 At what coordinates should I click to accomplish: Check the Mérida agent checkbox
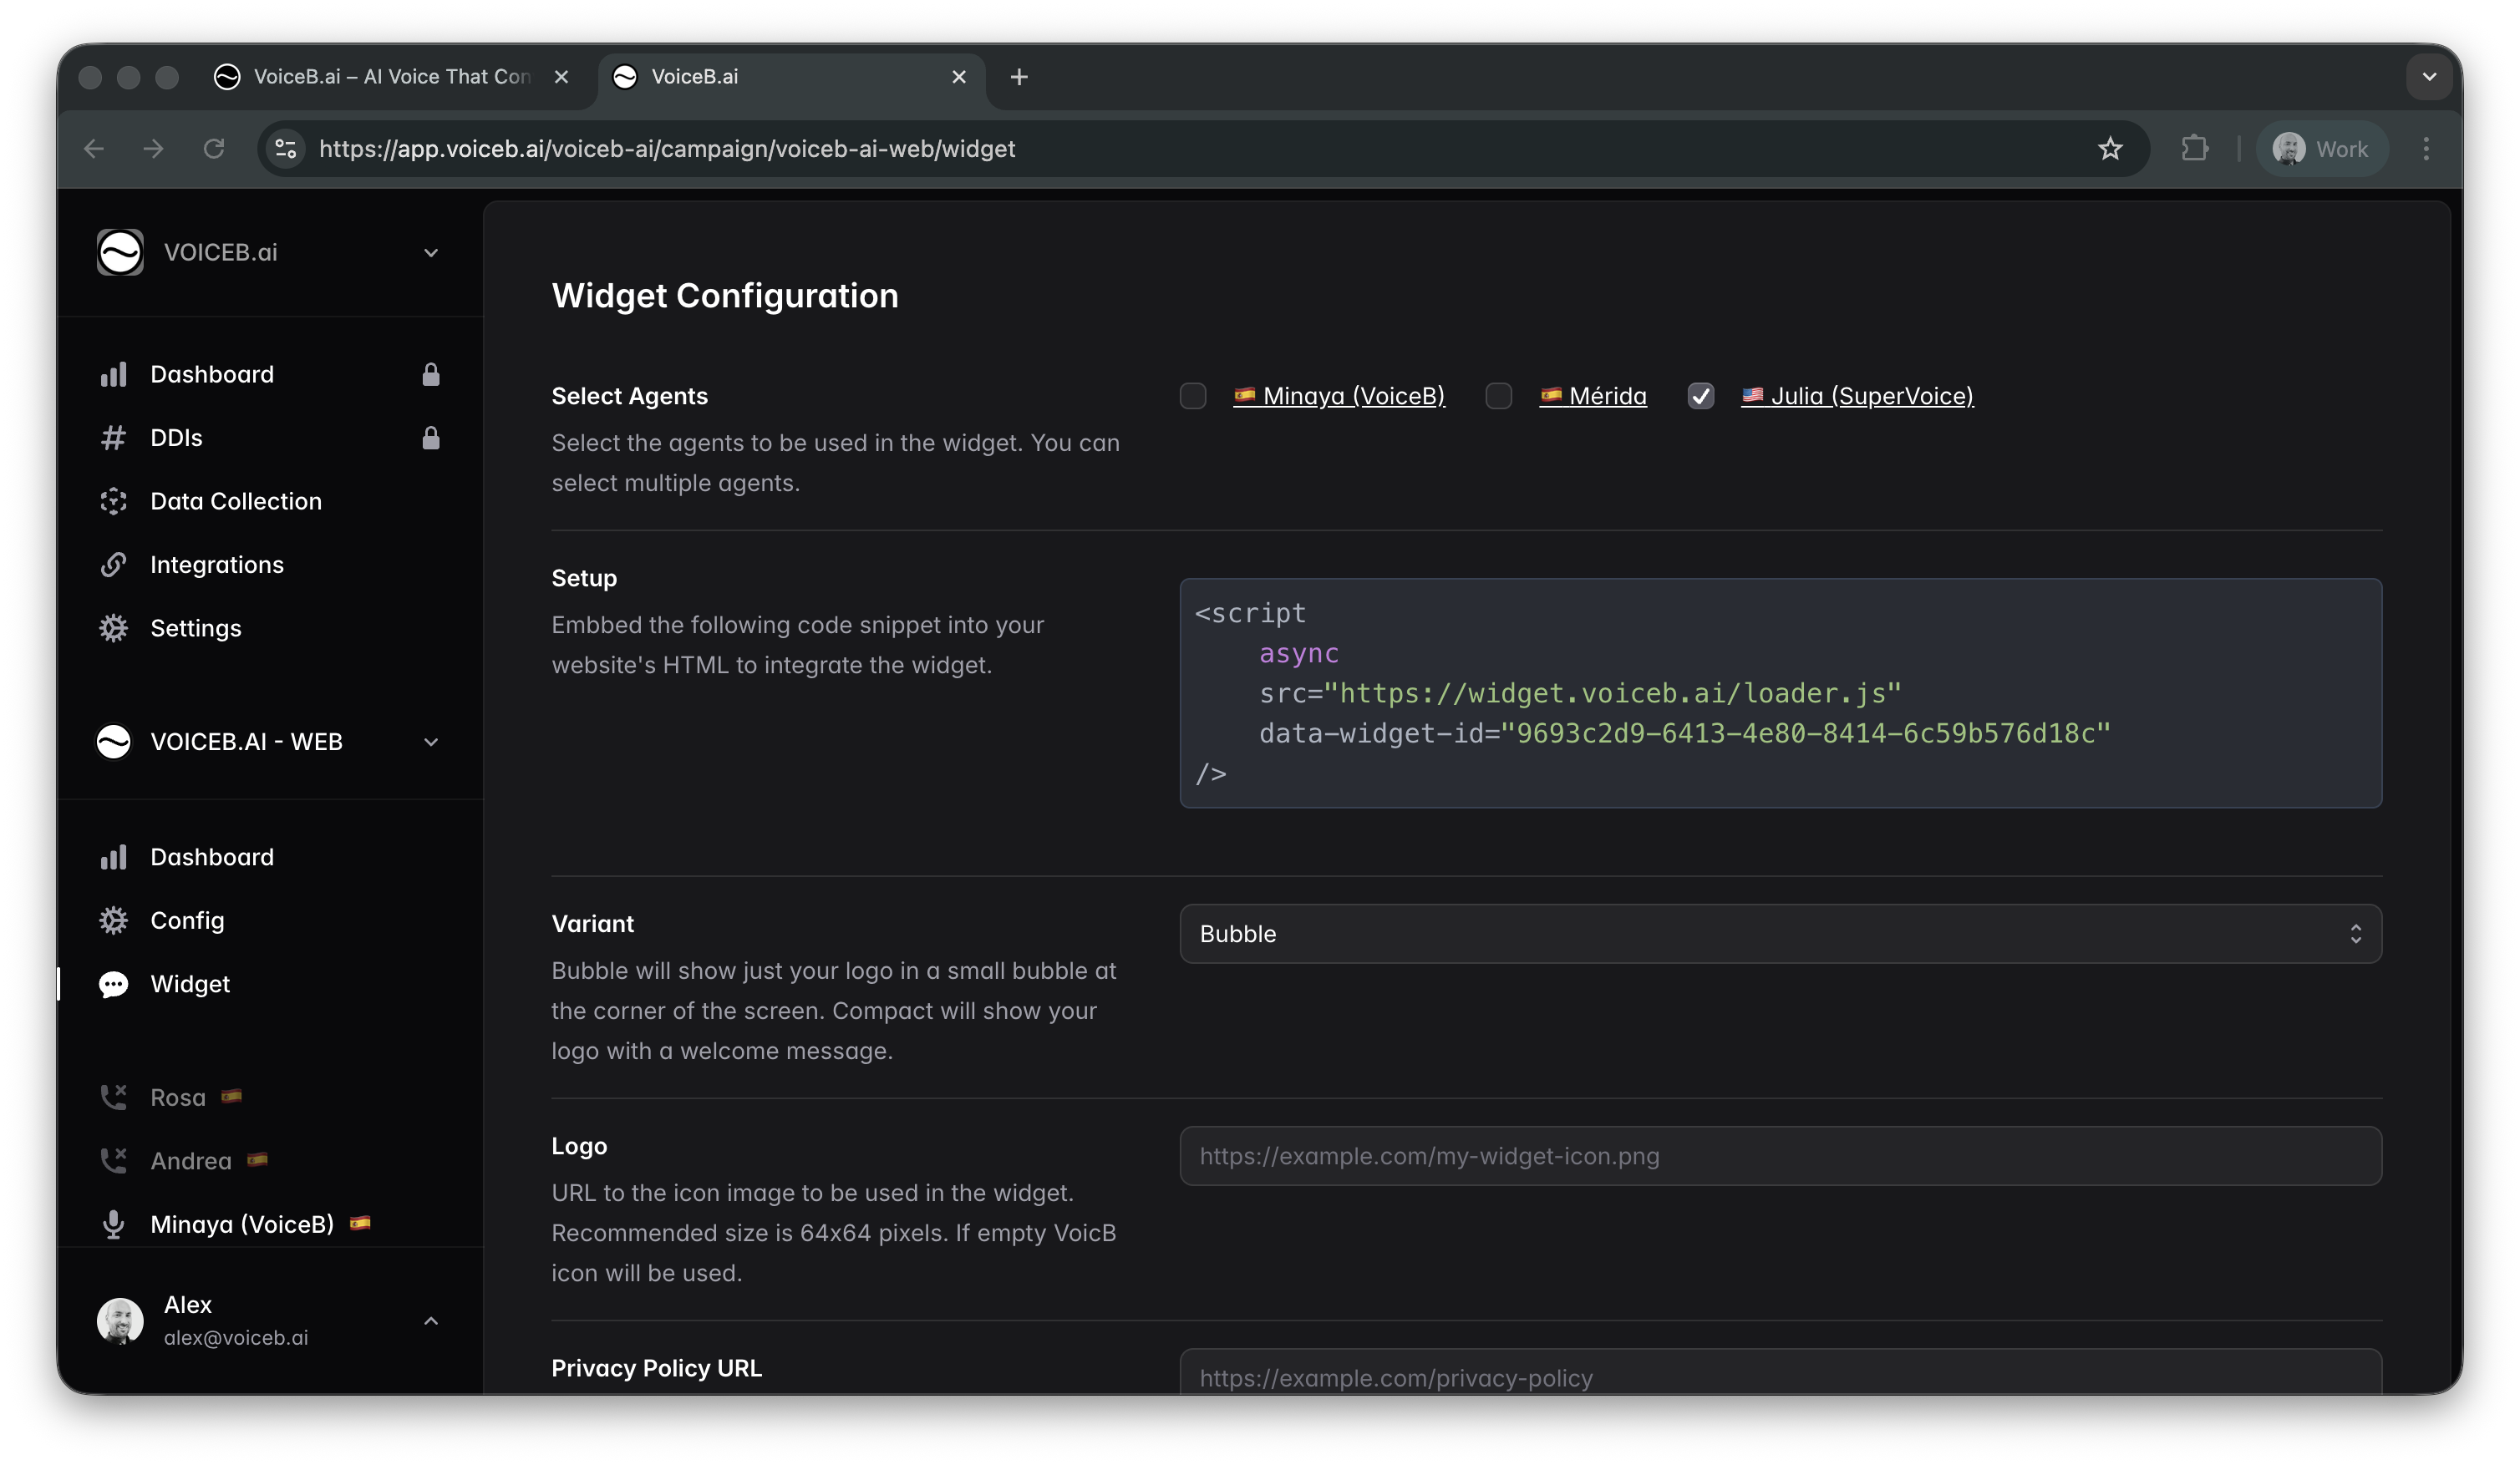point(1498,396)
